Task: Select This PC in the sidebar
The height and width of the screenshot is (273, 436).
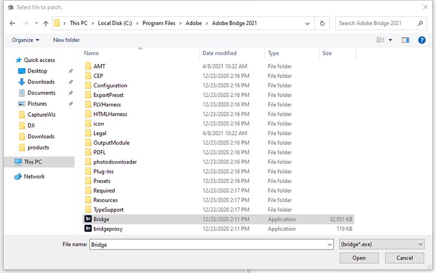Action: tap(39, 162)
